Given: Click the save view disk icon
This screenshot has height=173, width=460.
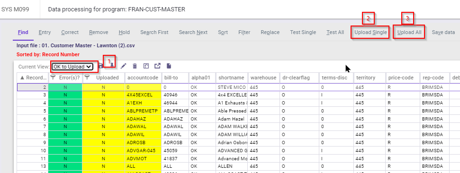Looking at the screenshot, I should [x=100, y=66].
